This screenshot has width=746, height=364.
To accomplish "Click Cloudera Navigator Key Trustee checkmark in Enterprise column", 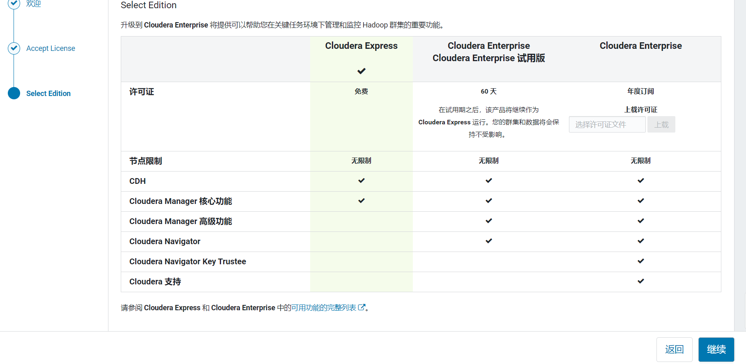I will click(x=641, y=261).
